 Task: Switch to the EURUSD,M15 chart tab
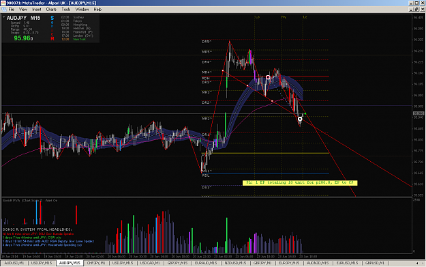tap(347, 263)
